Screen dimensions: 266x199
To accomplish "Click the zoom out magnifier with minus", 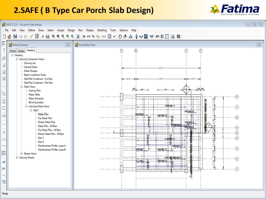I will pyautogui.click(x=72, y=36).
